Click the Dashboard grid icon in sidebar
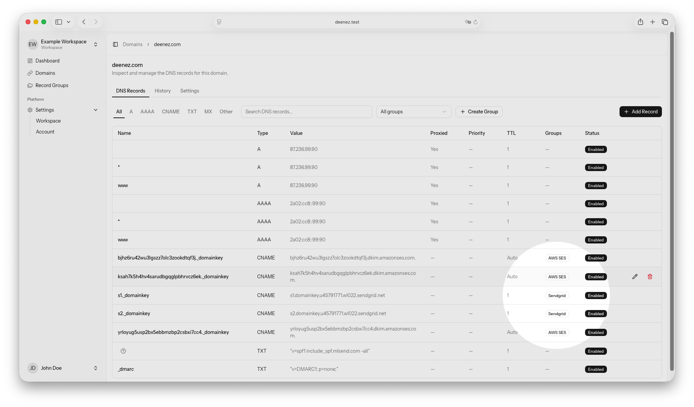Image resolution: width=694 pixels, height=407 pixels. pyautogui.click(x=30, y=61)
